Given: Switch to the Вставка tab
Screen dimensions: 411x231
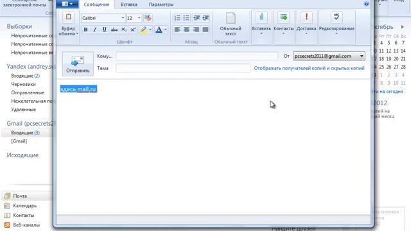Looking at the screenshot, I should 129,4.
